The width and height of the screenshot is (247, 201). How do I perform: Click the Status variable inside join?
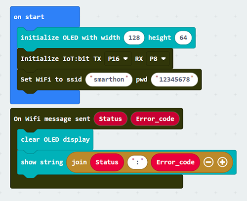pyautogui.click(x=107, y=162)
